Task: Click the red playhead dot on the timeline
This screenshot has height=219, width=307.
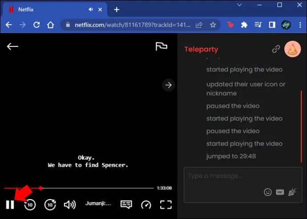Action: pyautogui.click(x=41, y=188)
